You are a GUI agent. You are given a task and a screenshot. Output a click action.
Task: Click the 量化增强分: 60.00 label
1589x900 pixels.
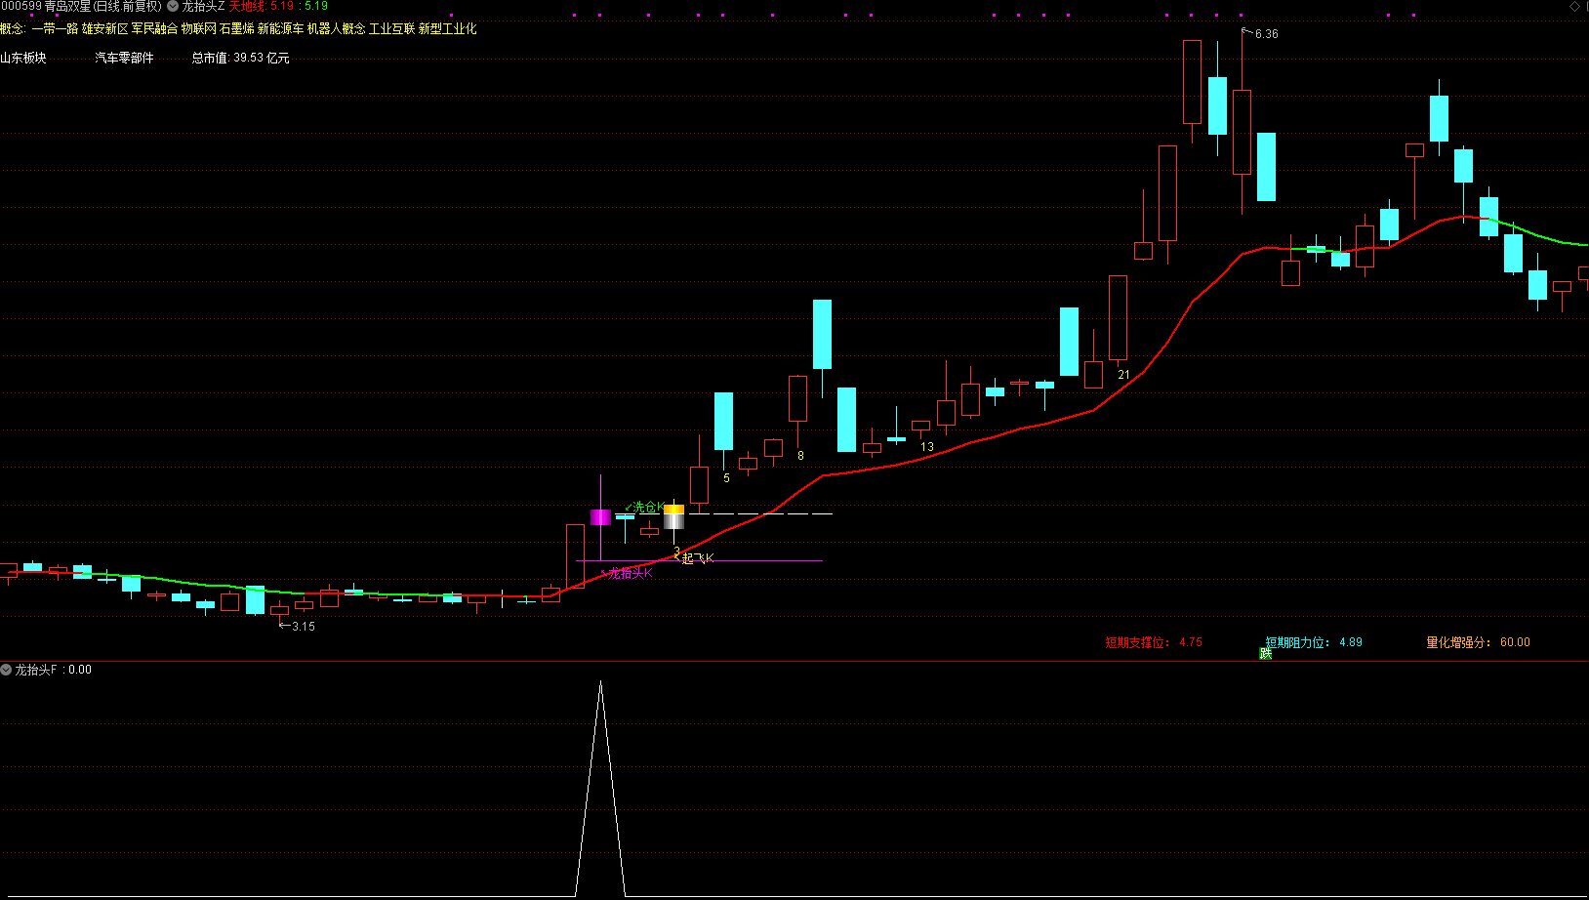coord(1478,642)
